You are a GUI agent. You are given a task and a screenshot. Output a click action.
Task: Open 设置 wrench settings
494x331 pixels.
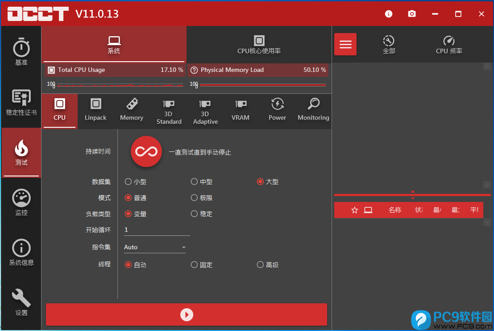pos(21,302)
